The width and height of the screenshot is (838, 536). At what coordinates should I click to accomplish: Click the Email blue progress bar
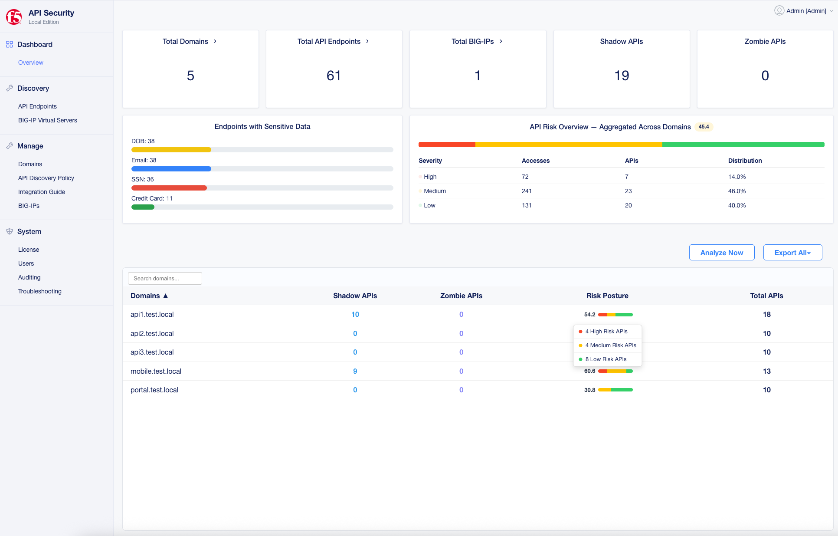[x=171, y=169]
